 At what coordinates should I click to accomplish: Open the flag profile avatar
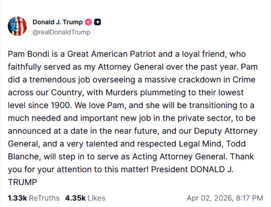pos(17,26)
